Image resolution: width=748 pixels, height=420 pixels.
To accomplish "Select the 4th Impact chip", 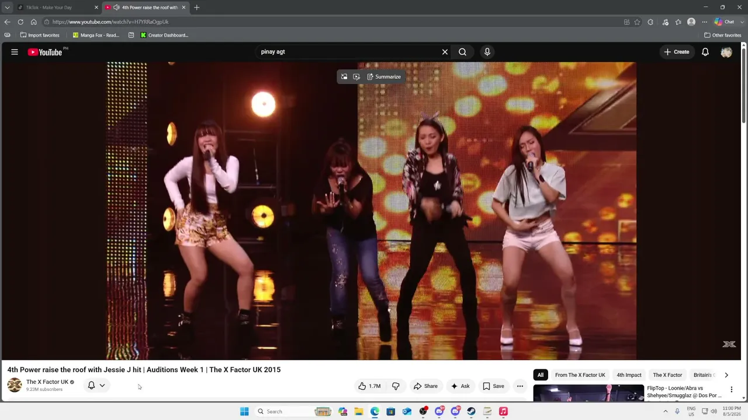I will [x=629, y=375].
